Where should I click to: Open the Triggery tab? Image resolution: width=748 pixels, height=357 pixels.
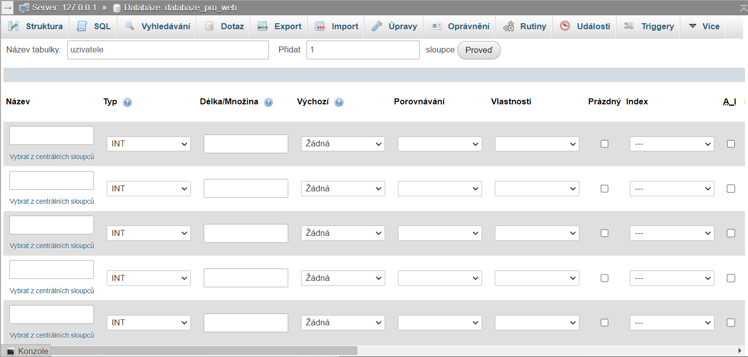point(649,26)
